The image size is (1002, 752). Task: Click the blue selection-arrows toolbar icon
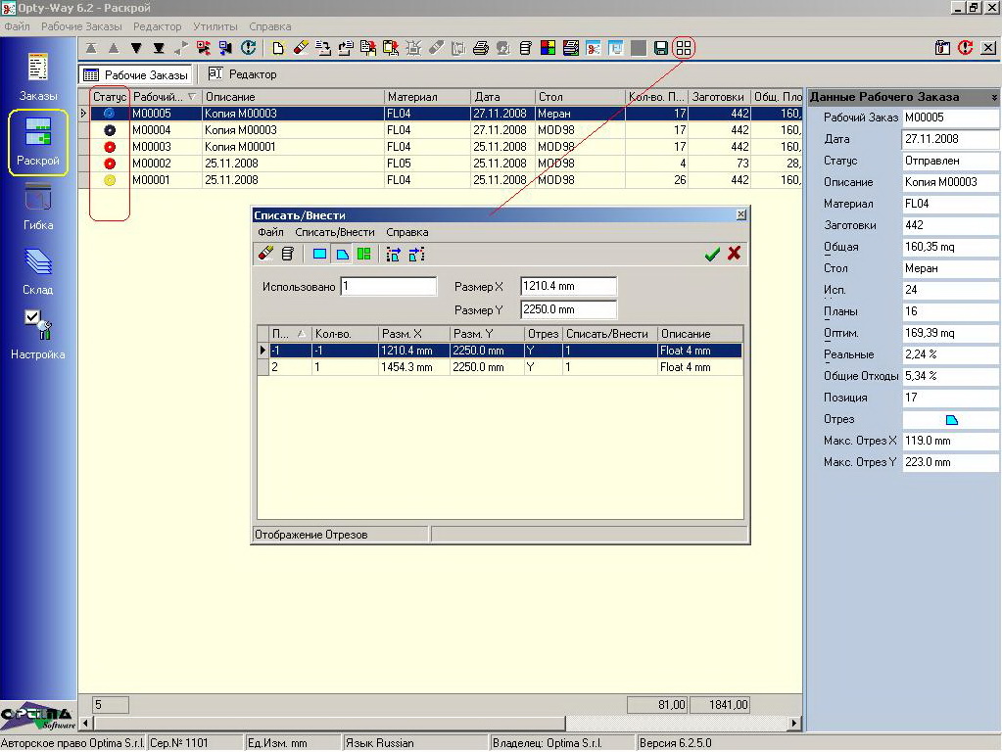225,48
